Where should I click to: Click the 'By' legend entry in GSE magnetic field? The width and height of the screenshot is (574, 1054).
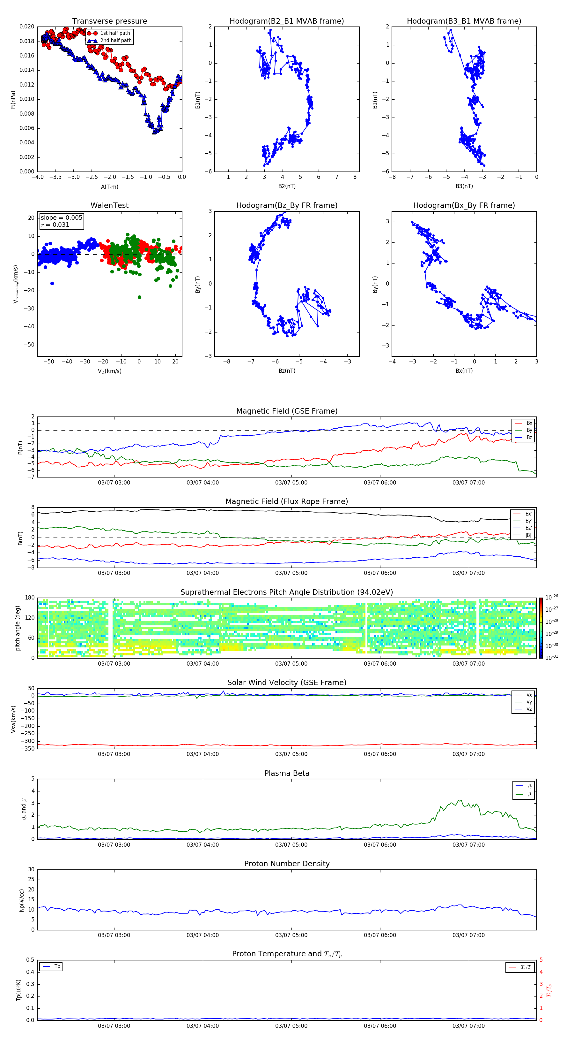click(x=523, y=431)
